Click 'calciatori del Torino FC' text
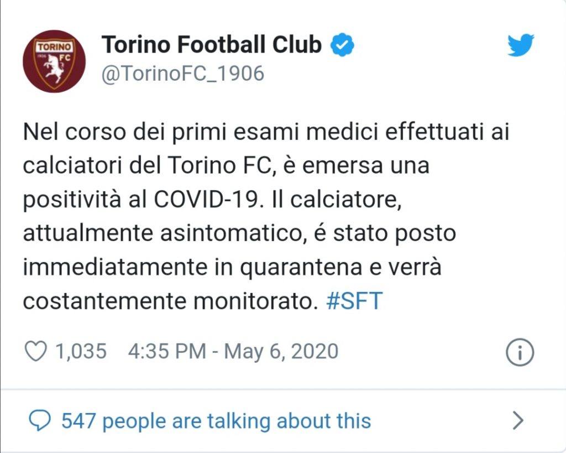This screenshot has width=566, height=453. (147, 165)
